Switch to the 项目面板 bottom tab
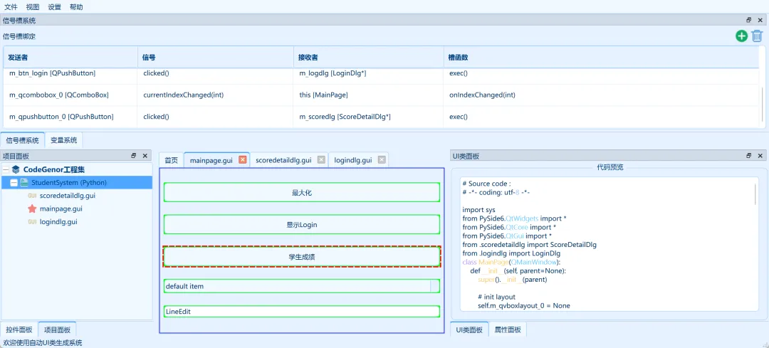This screenshot has width=769, height=348. point(57,329)
